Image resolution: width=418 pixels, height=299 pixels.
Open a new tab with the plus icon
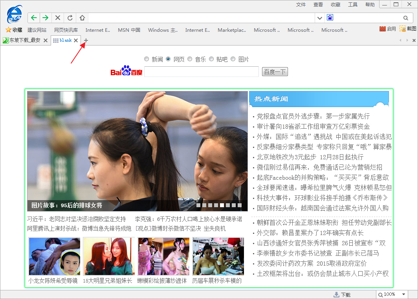pos(86,40)
